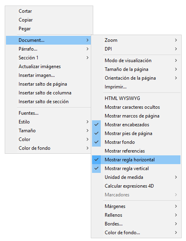The height and width of the screenshot is (241, 186).
Task: Select Insertar imagen... entry
Action: 48,75
